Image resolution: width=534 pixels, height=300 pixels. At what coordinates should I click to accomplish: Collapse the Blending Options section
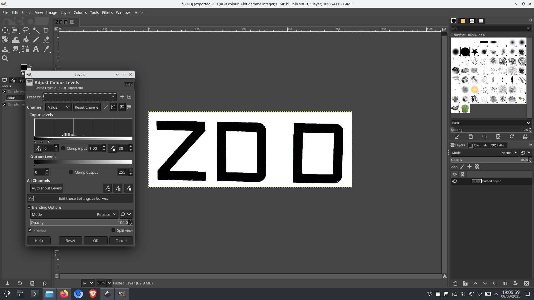29,207
